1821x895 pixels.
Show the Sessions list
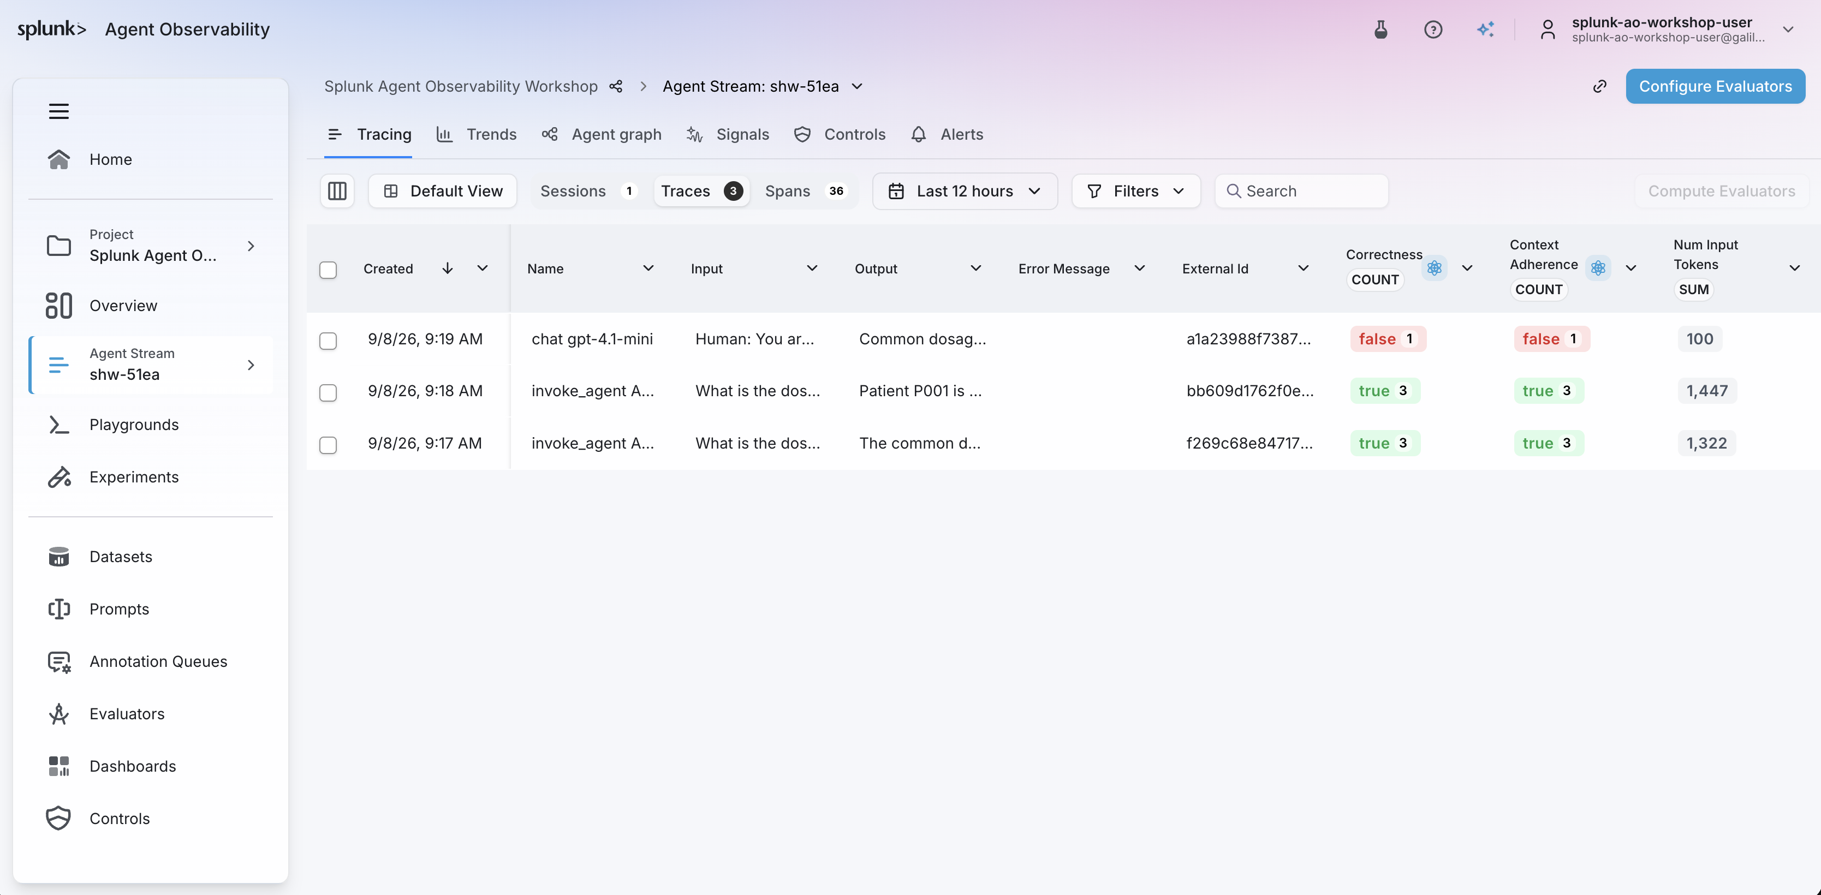[x=588, y=191]
